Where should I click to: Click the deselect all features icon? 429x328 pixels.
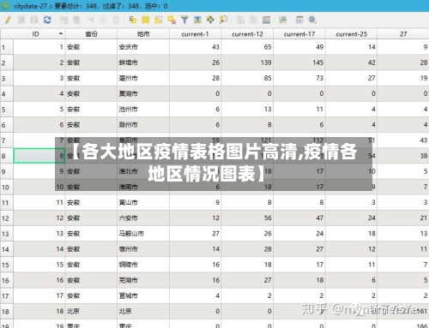click(x=172, y=20)
